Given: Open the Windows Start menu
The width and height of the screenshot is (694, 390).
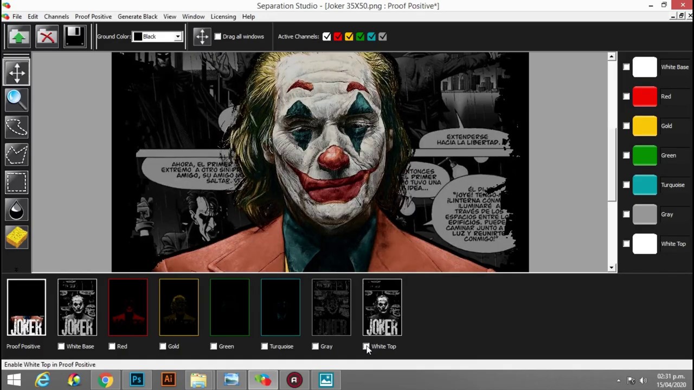Looking at the screenshot, I should 14,380.
